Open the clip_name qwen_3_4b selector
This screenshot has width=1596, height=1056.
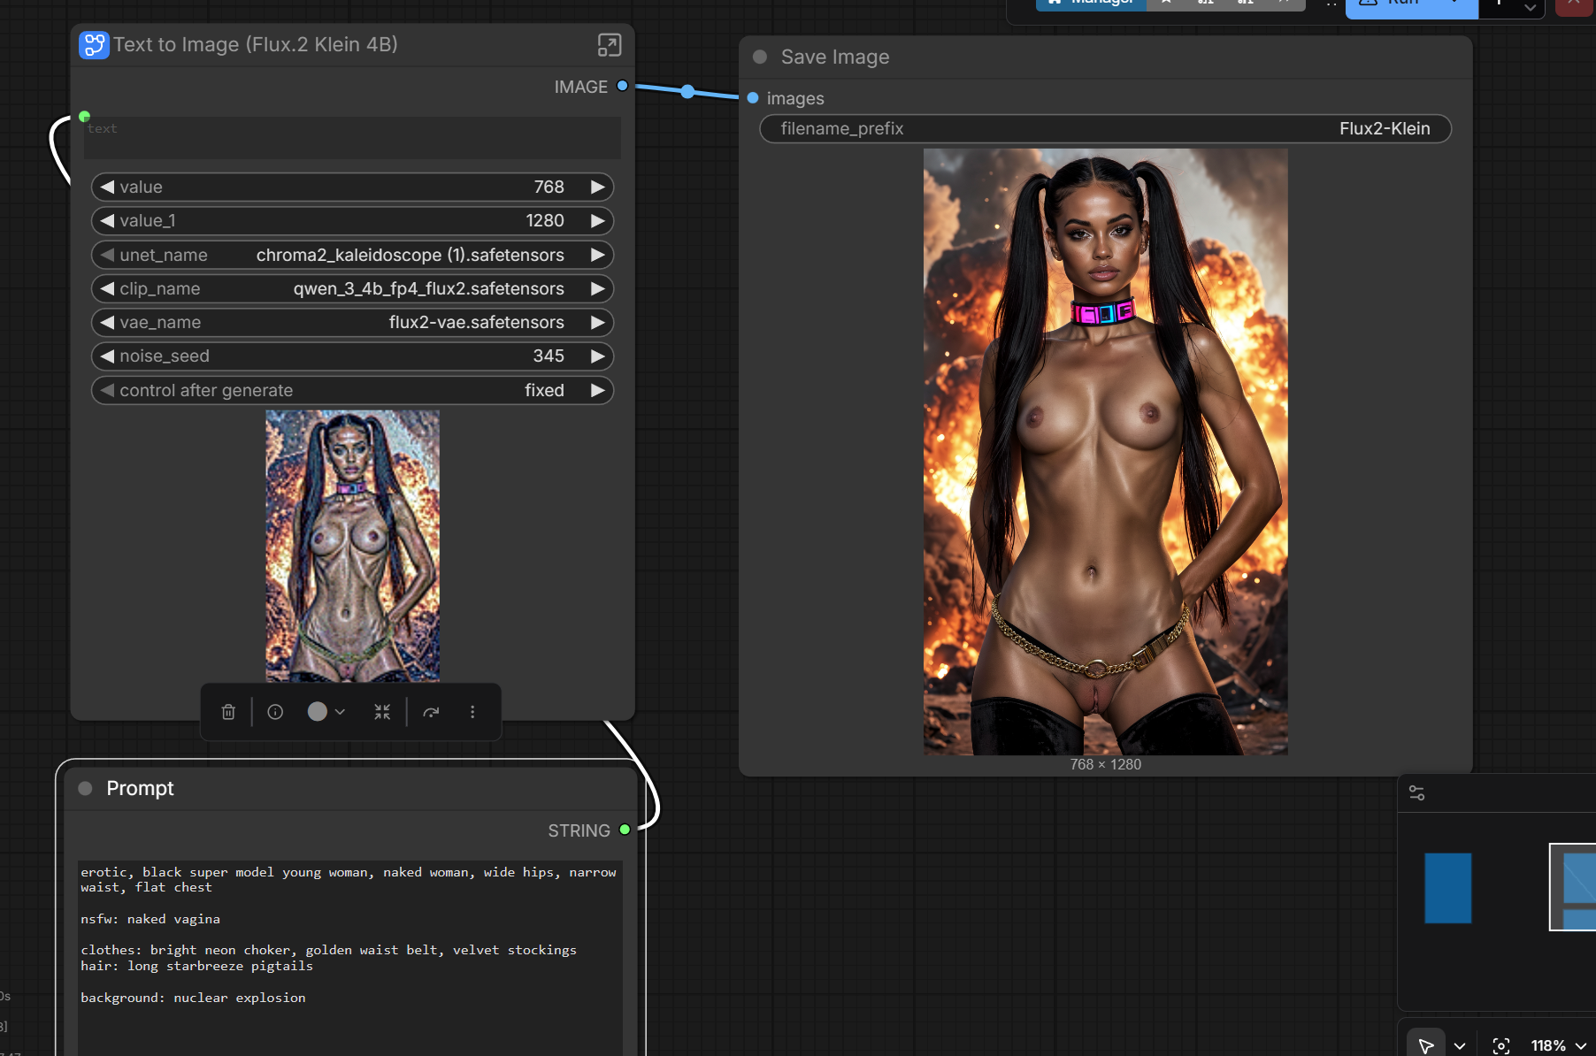(352, 288)
